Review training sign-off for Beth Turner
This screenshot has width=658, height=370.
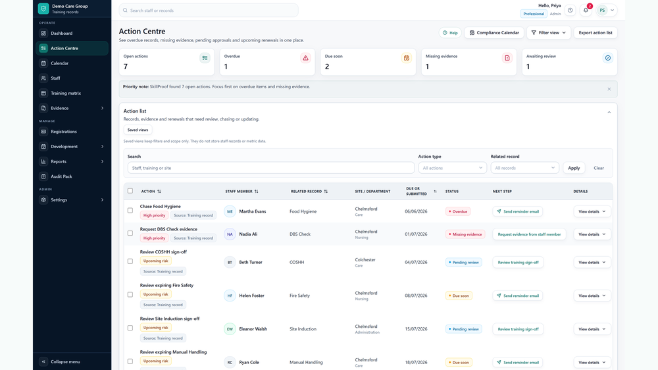518,263
